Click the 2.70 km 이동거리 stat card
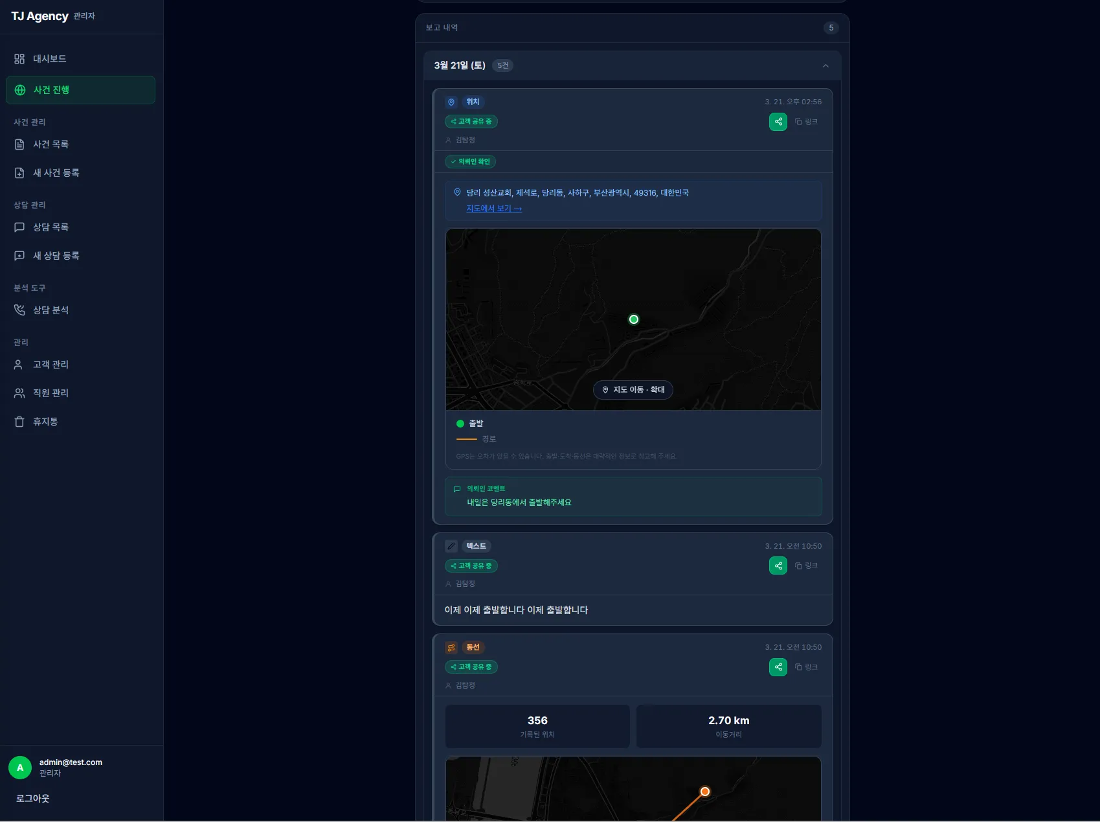Screen dimensions: 1100x822 (x=729, y=727)
